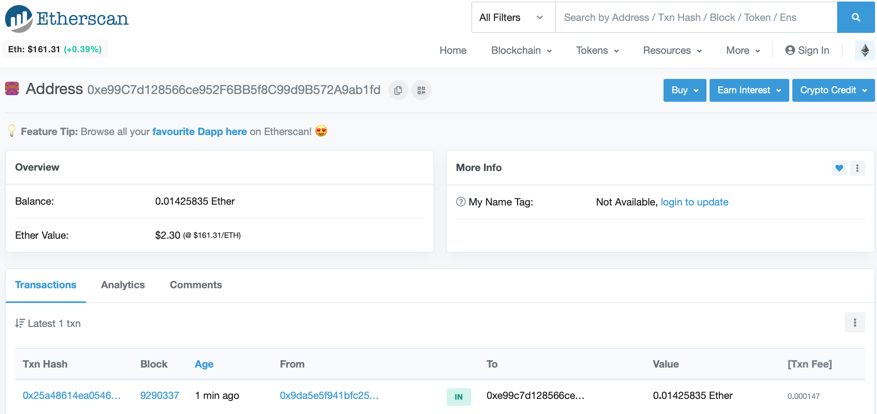This screenshot has width=877, height=414.
Task: Click the Overview panel heading
Action: 37,167
